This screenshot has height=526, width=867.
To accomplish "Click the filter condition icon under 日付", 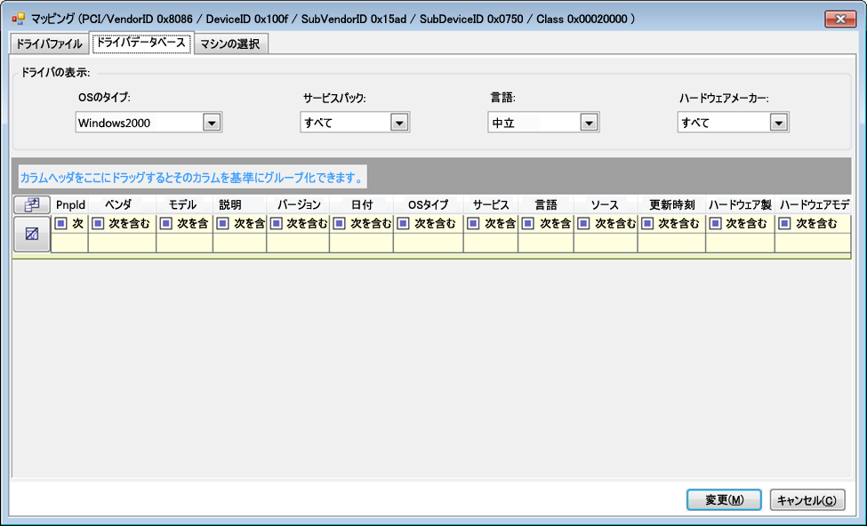I will [x=339, y=224].
